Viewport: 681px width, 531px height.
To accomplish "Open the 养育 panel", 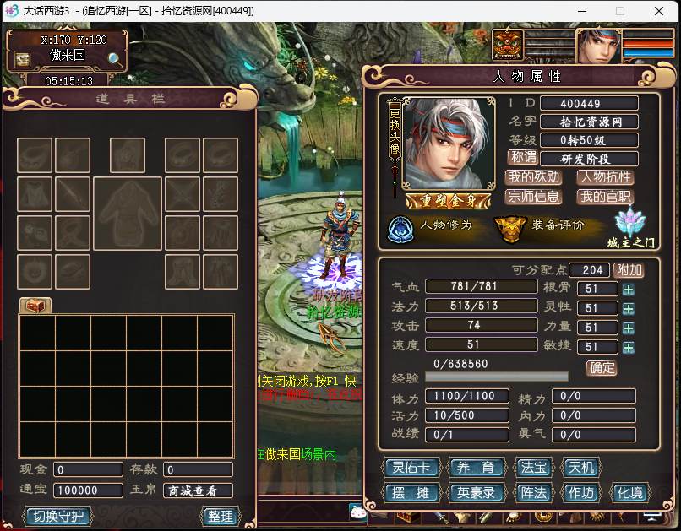I will [476, 468].
